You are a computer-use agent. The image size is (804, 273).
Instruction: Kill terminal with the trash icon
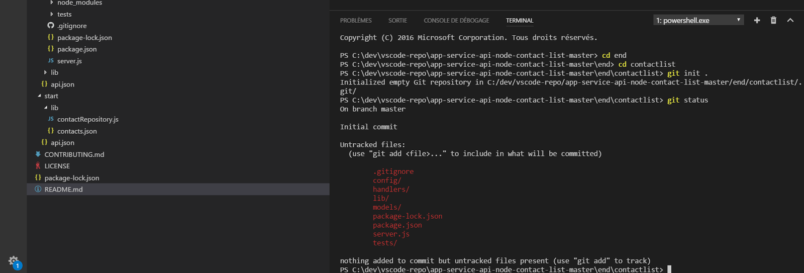click(x=773, y=20)
